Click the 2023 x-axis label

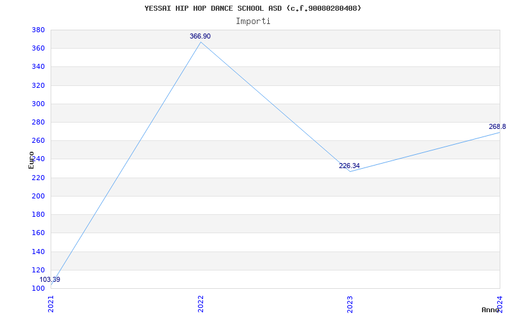350,304
